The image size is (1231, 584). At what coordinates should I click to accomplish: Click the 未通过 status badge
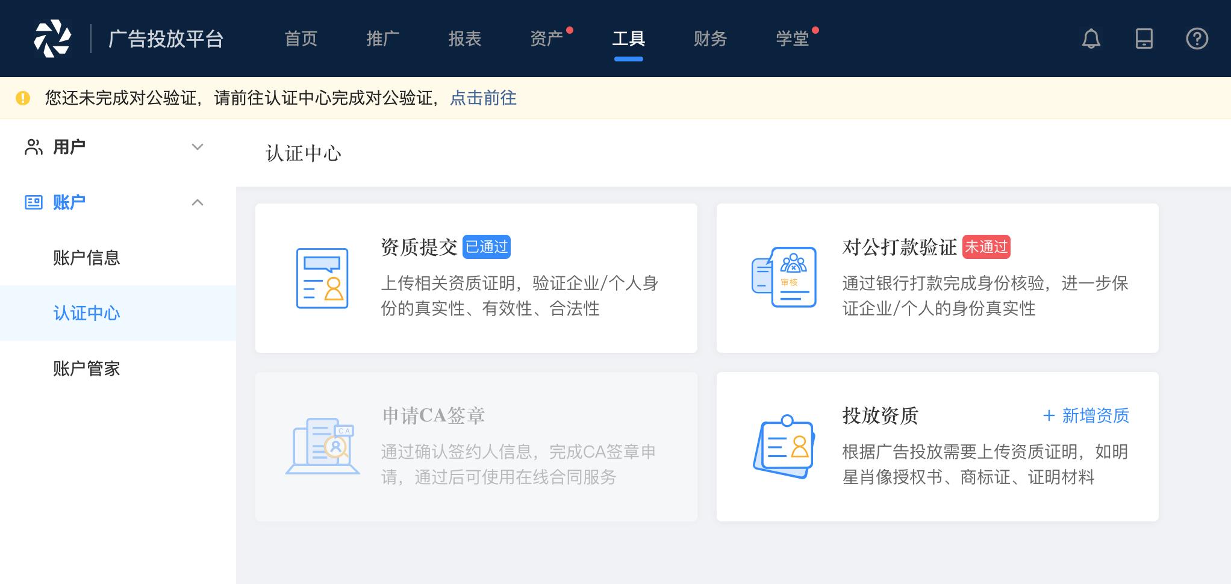(987, 247)
